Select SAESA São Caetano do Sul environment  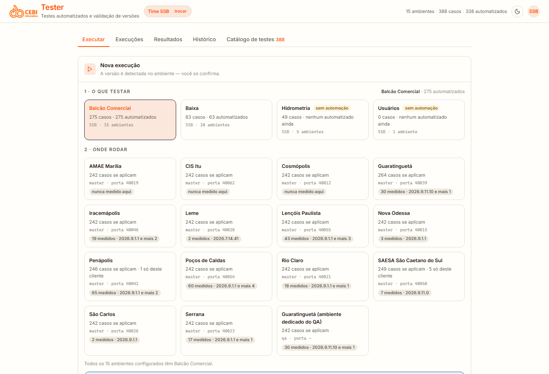coord(419,276)
